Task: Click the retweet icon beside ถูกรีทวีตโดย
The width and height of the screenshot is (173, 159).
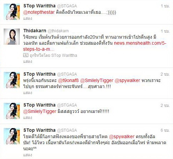Action: pyautogui.click(x=26, y=55)
